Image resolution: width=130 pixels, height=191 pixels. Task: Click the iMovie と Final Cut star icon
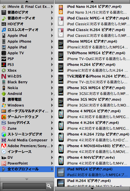pyautogui.click(x=4, y=7)
